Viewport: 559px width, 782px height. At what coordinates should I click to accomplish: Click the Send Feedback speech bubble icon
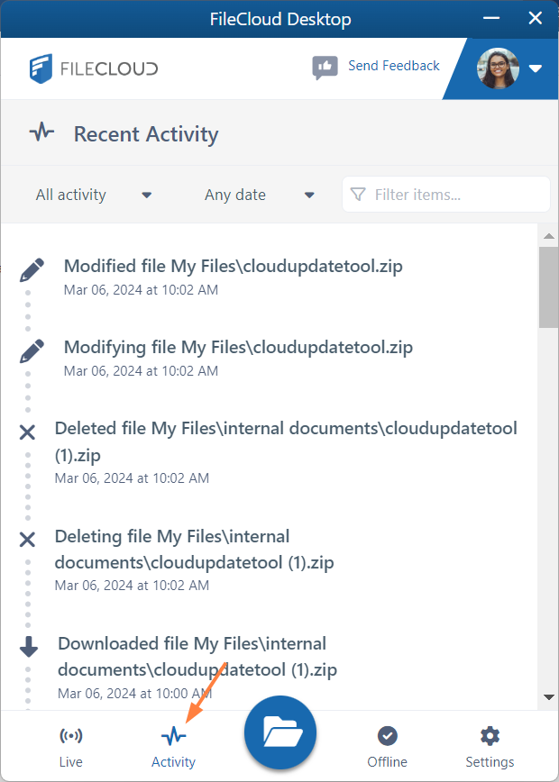325,66
